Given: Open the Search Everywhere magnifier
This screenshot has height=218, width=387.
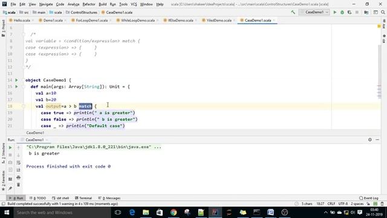Looking at the screenshot, I should [383, 12].
